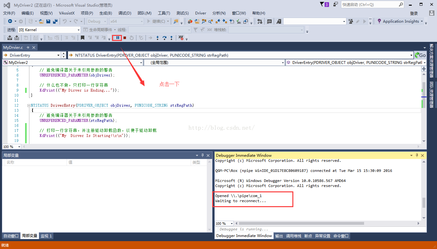437x249 pixels.
Task: Click the Name column header in Locals
Action: coord(35,162)
